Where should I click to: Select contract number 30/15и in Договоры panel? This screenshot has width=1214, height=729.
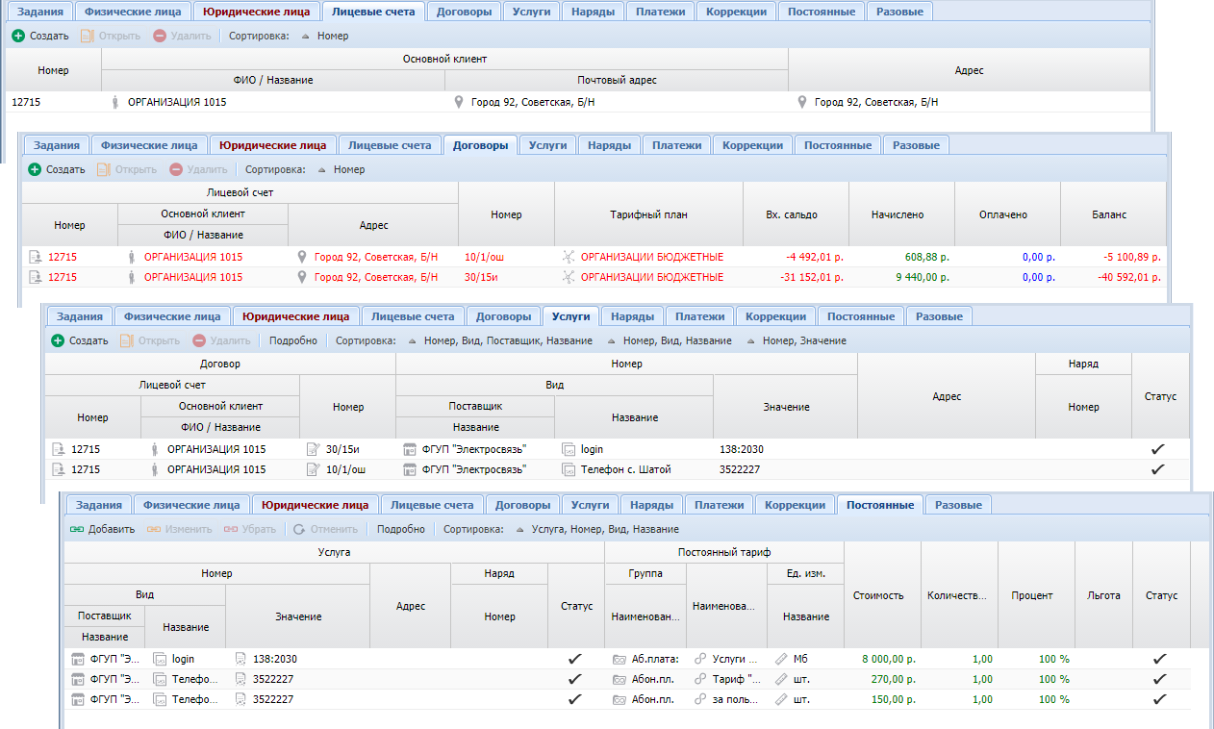click(x=481, y=277)
